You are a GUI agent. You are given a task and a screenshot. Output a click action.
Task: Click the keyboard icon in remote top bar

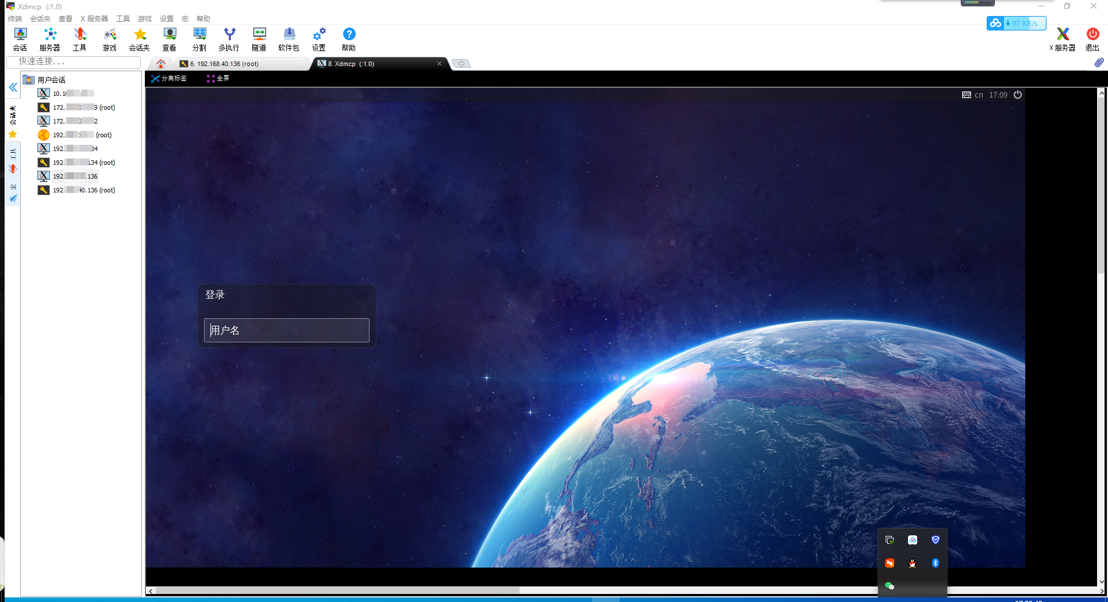967,95
